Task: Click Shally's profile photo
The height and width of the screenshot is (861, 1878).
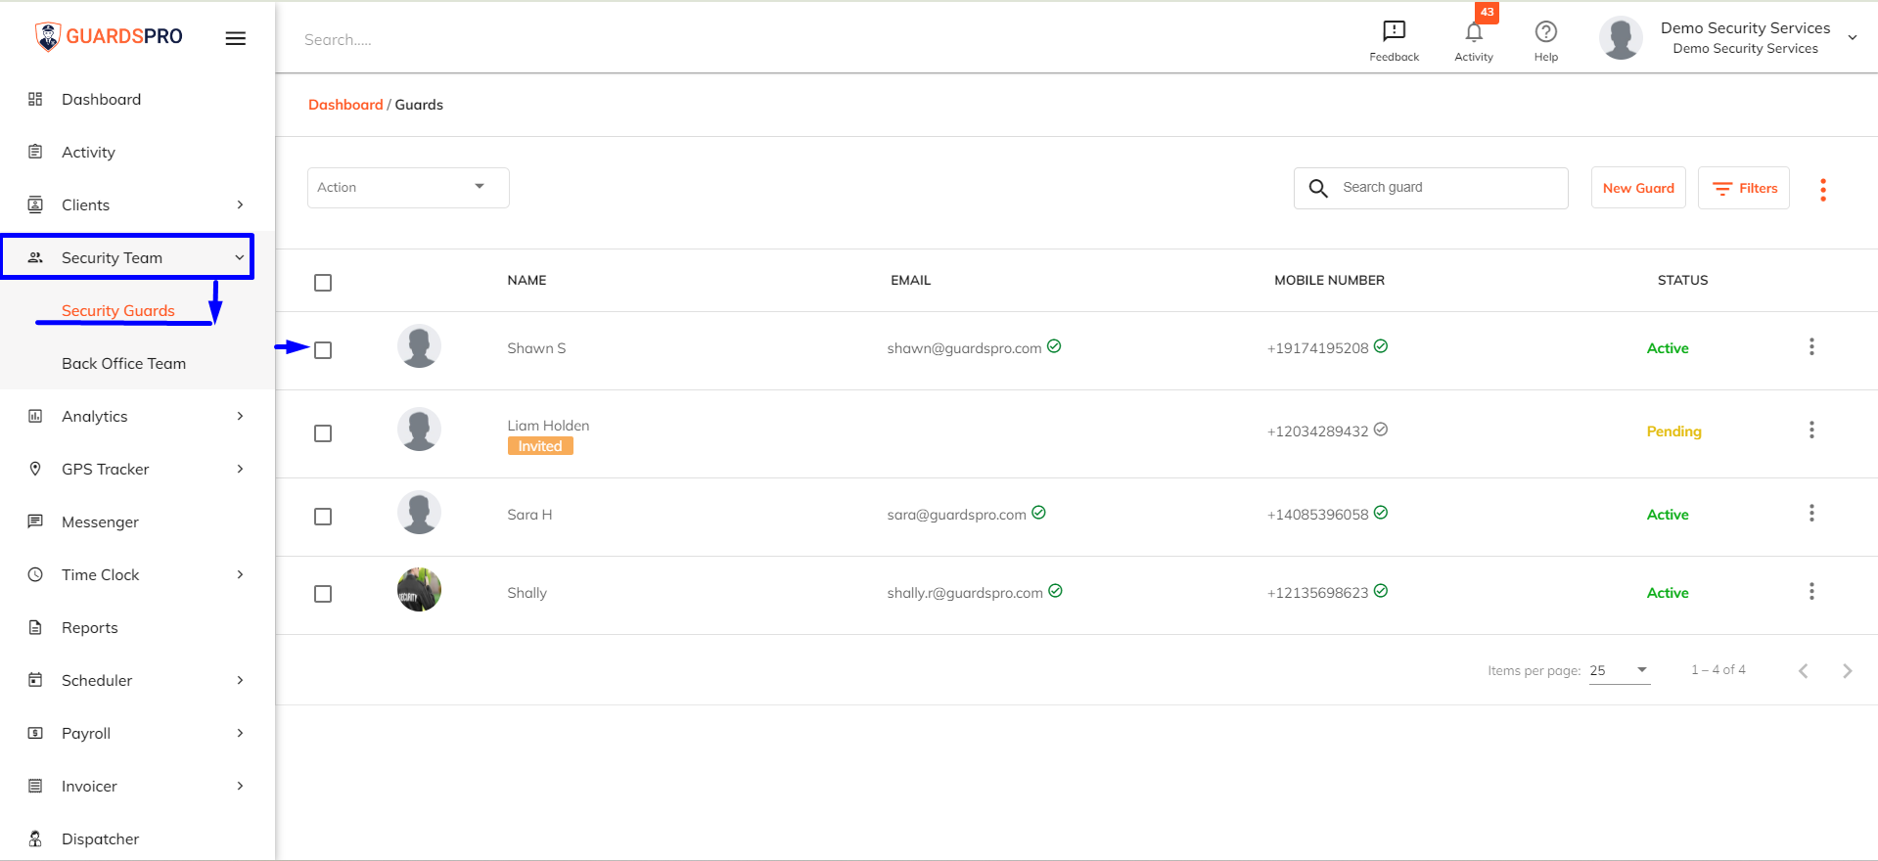Action: pyautogui.click(x=419, y=590)
